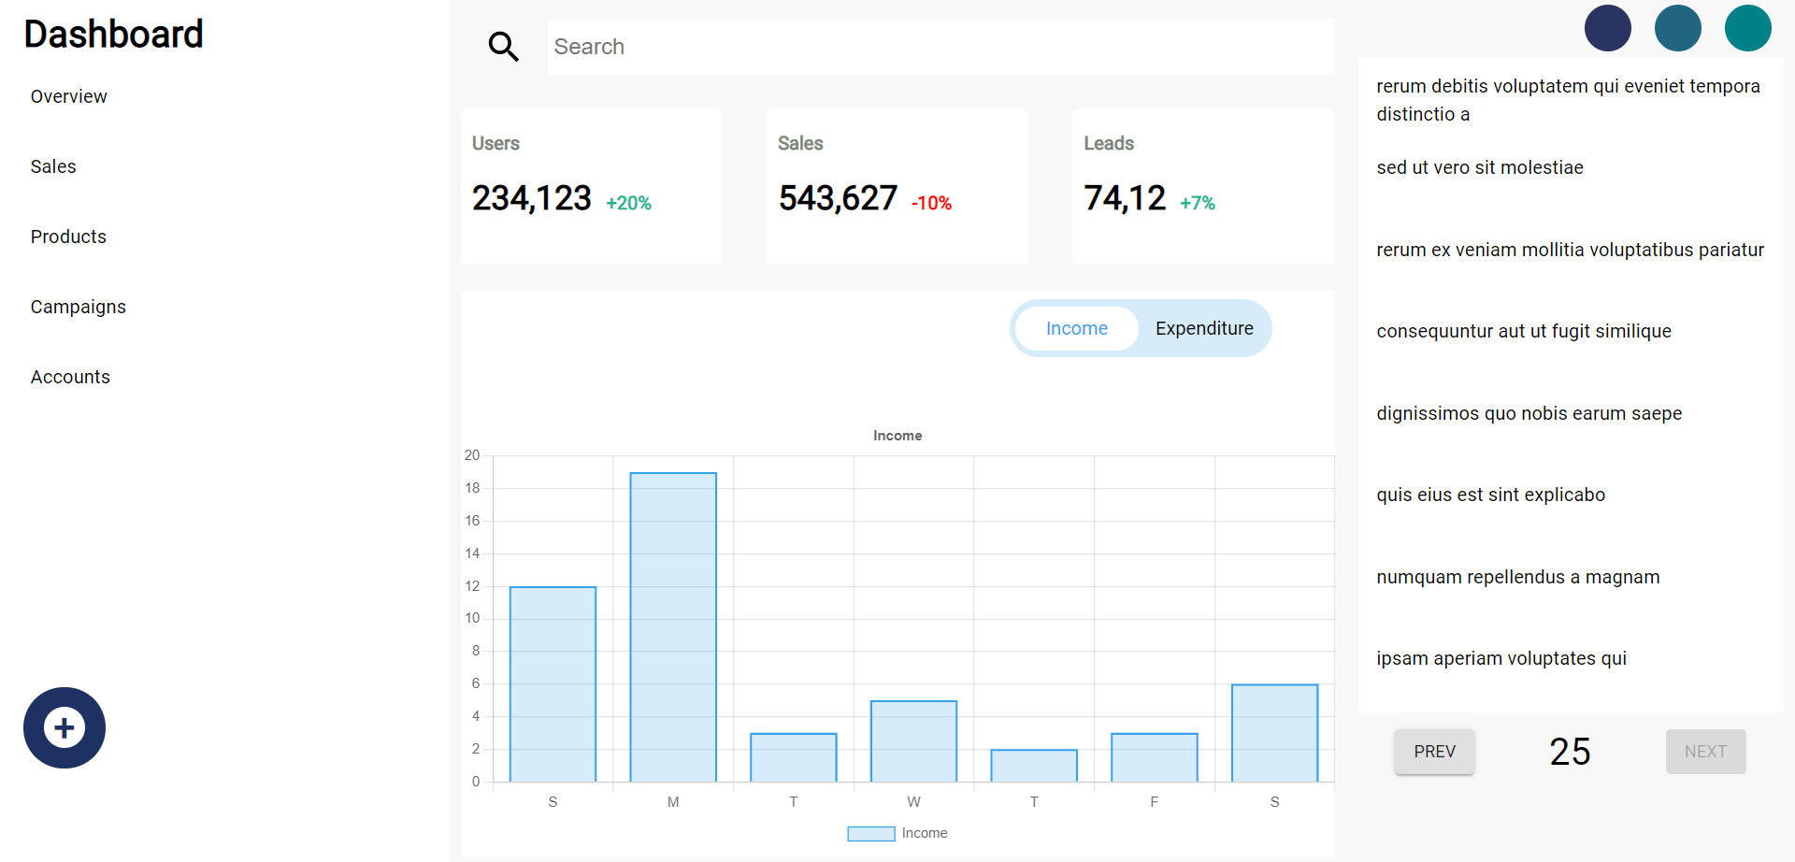Image resolution: width=1795 pixels, height=862 pixels.
Task: Click the Income legend swatch below the chart
Action: coord(870,833)
